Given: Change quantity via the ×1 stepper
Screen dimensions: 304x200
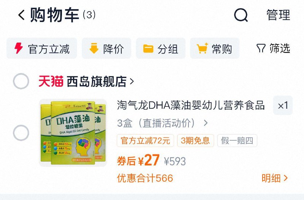Looking at the screenshot, I should [283, 105].
